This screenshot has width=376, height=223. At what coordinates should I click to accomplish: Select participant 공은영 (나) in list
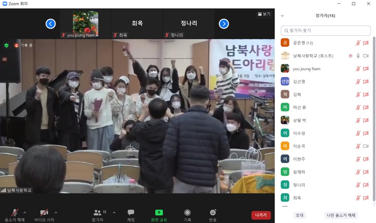325,43
